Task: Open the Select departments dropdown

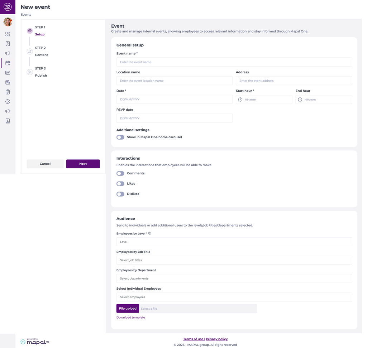Action: point(234,278)
